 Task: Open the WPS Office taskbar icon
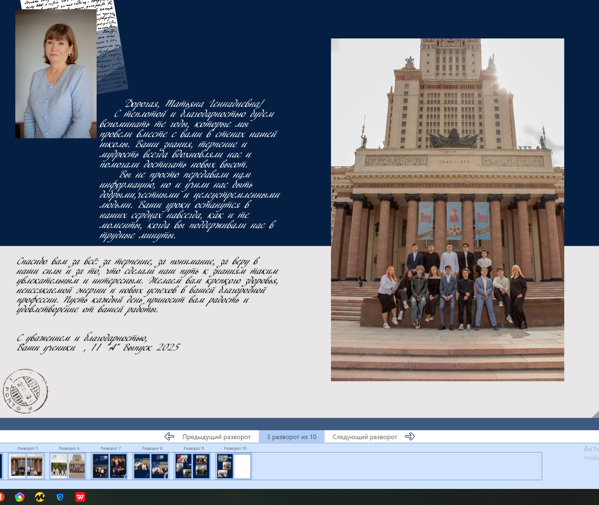[80, 497]
